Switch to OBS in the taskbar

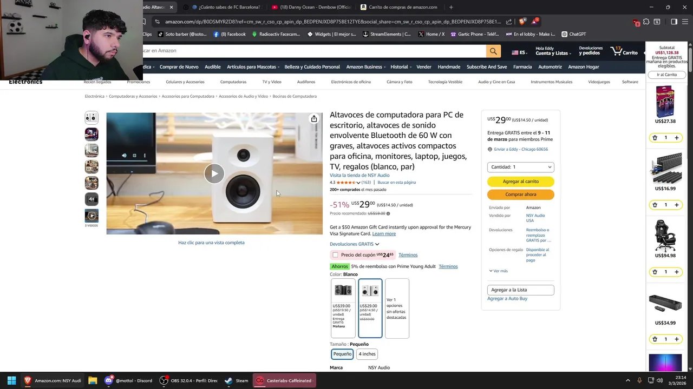point(188,380)
